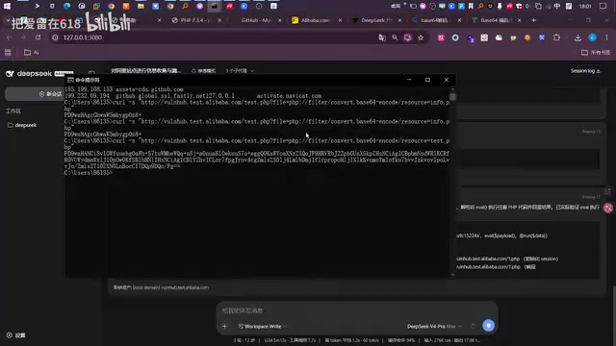Open the Windows Start menu
The height and width of the screenshot is (346, 616).
tap(7, 6)
